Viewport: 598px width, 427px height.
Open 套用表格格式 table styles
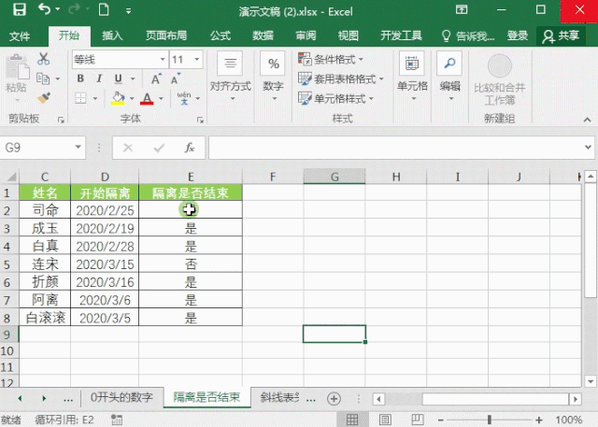(x=340, y=78)
